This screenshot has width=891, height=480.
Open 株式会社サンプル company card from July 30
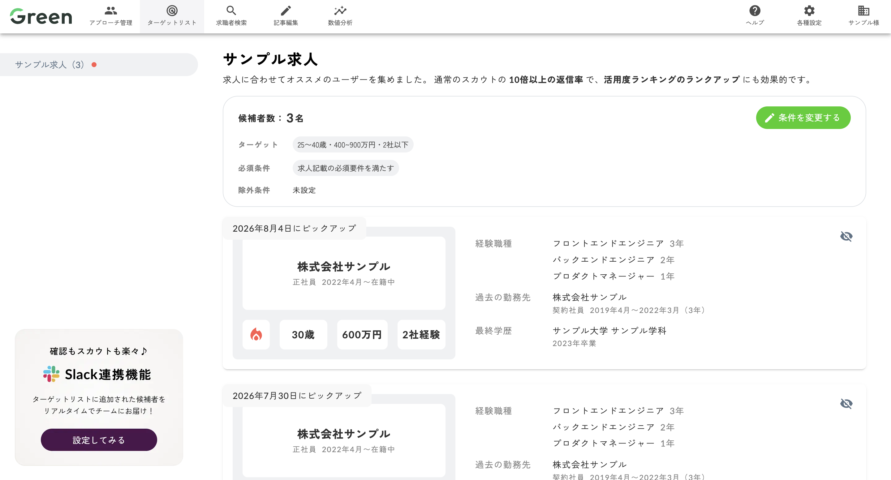coord(344,441)
